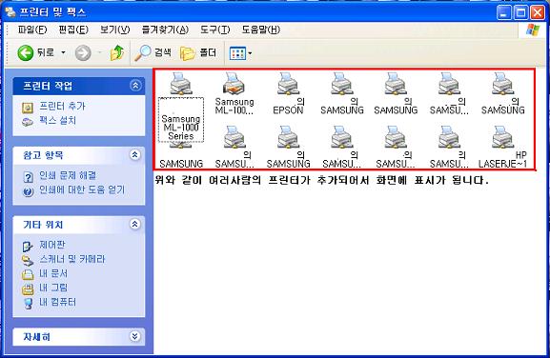Close the 프린터 및 팩스 window
This screenshot has width=550, height=358.
point(538,12)
